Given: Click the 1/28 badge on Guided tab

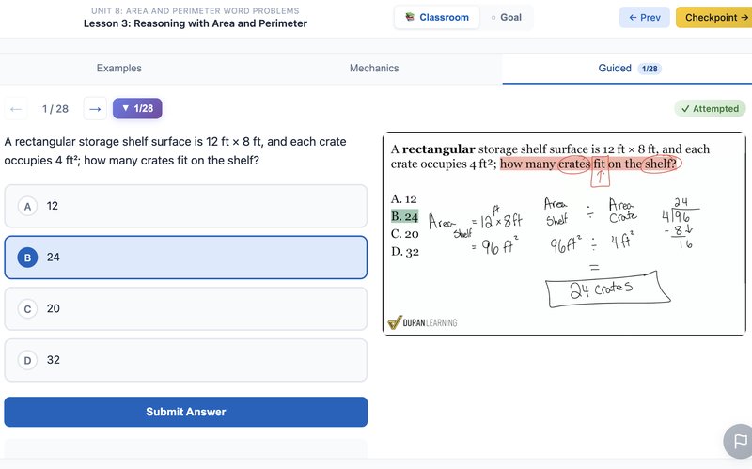Looking at the screenshot, I should 650,69.
